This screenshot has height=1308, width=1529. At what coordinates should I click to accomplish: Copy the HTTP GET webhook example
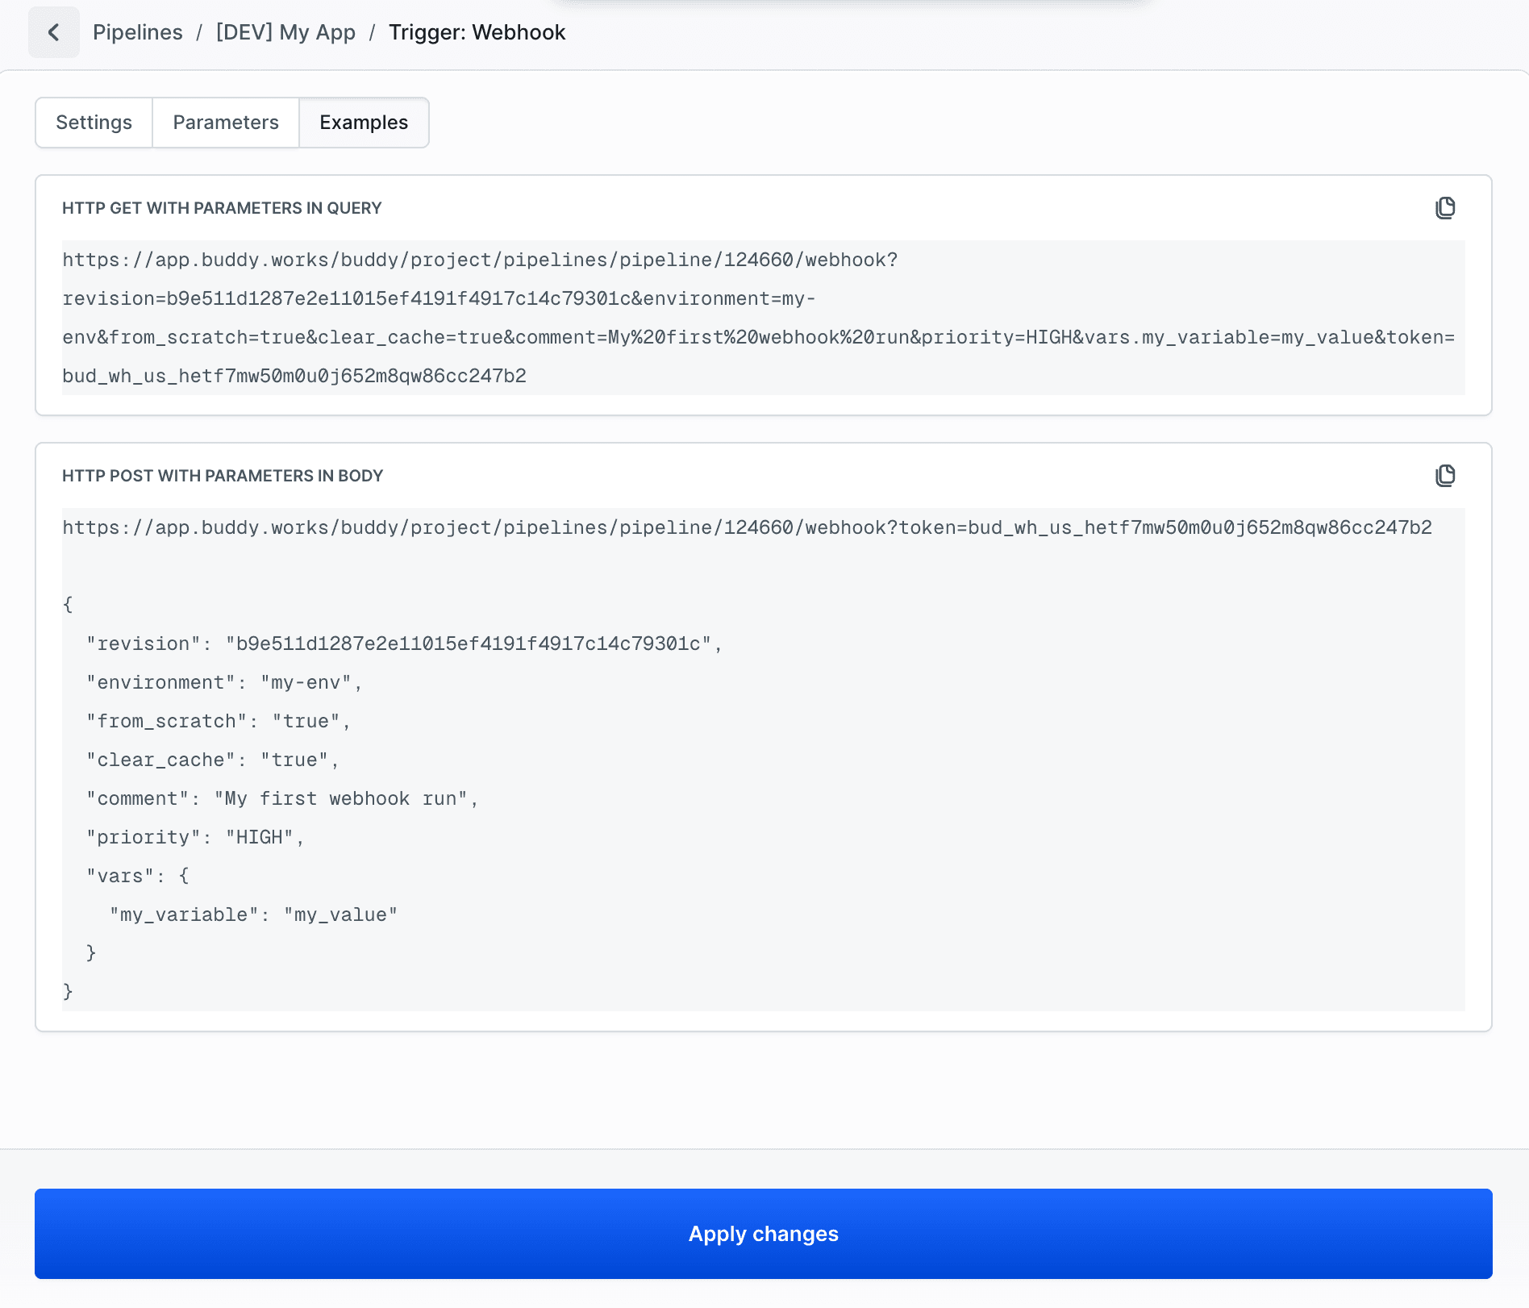pos(1445,208)
